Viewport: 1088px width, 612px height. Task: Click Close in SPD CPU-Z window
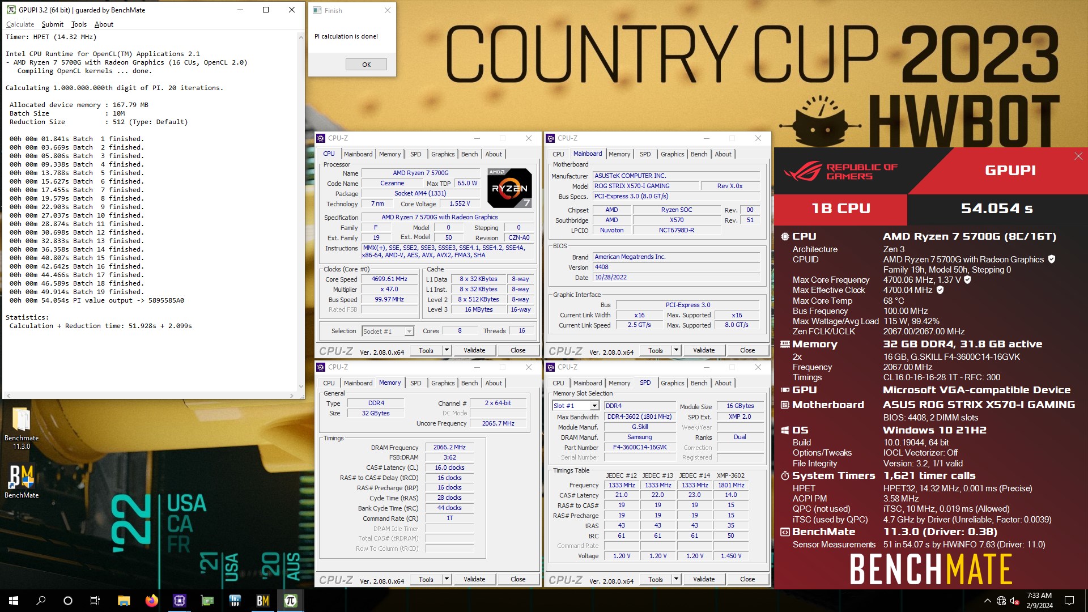click(x=747, y=579)
